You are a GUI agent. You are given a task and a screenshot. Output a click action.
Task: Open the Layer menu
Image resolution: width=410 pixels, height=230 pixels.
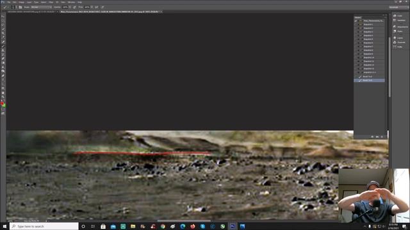[29, 2]
